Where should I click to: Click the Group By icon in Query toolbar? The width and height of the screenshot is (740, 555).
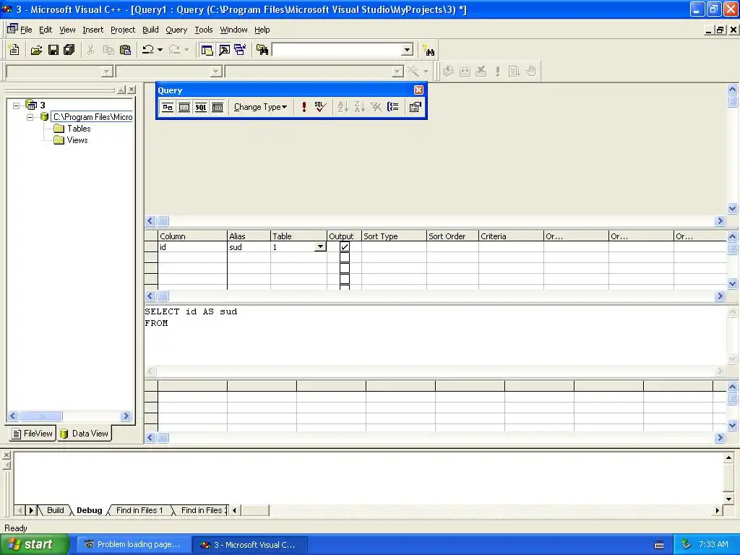(392, 107)
